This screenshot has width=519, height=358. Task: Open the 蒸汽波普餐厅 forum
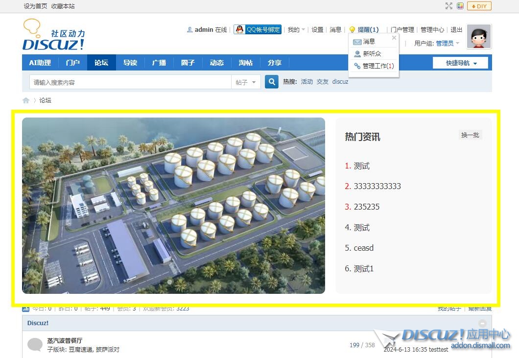pyautogui.click(x=65, y=340)
